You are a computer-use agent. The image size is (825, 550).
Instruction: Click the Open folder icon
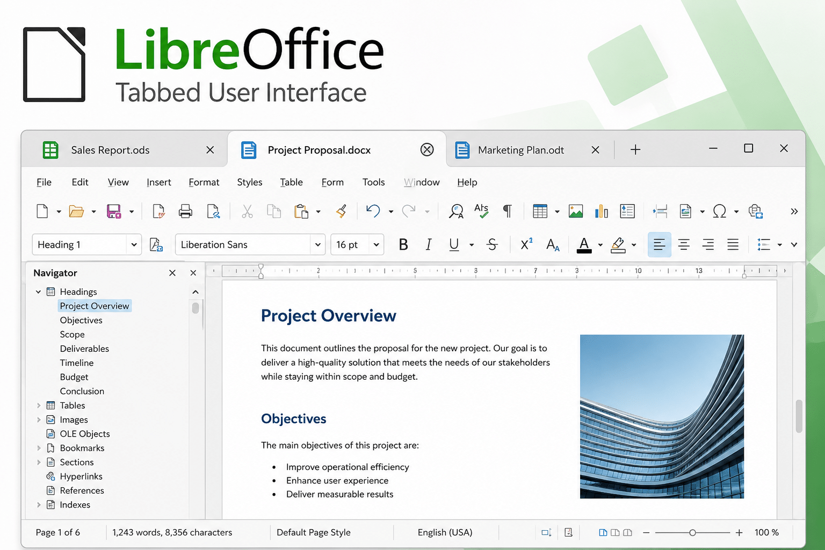(76, 211)
